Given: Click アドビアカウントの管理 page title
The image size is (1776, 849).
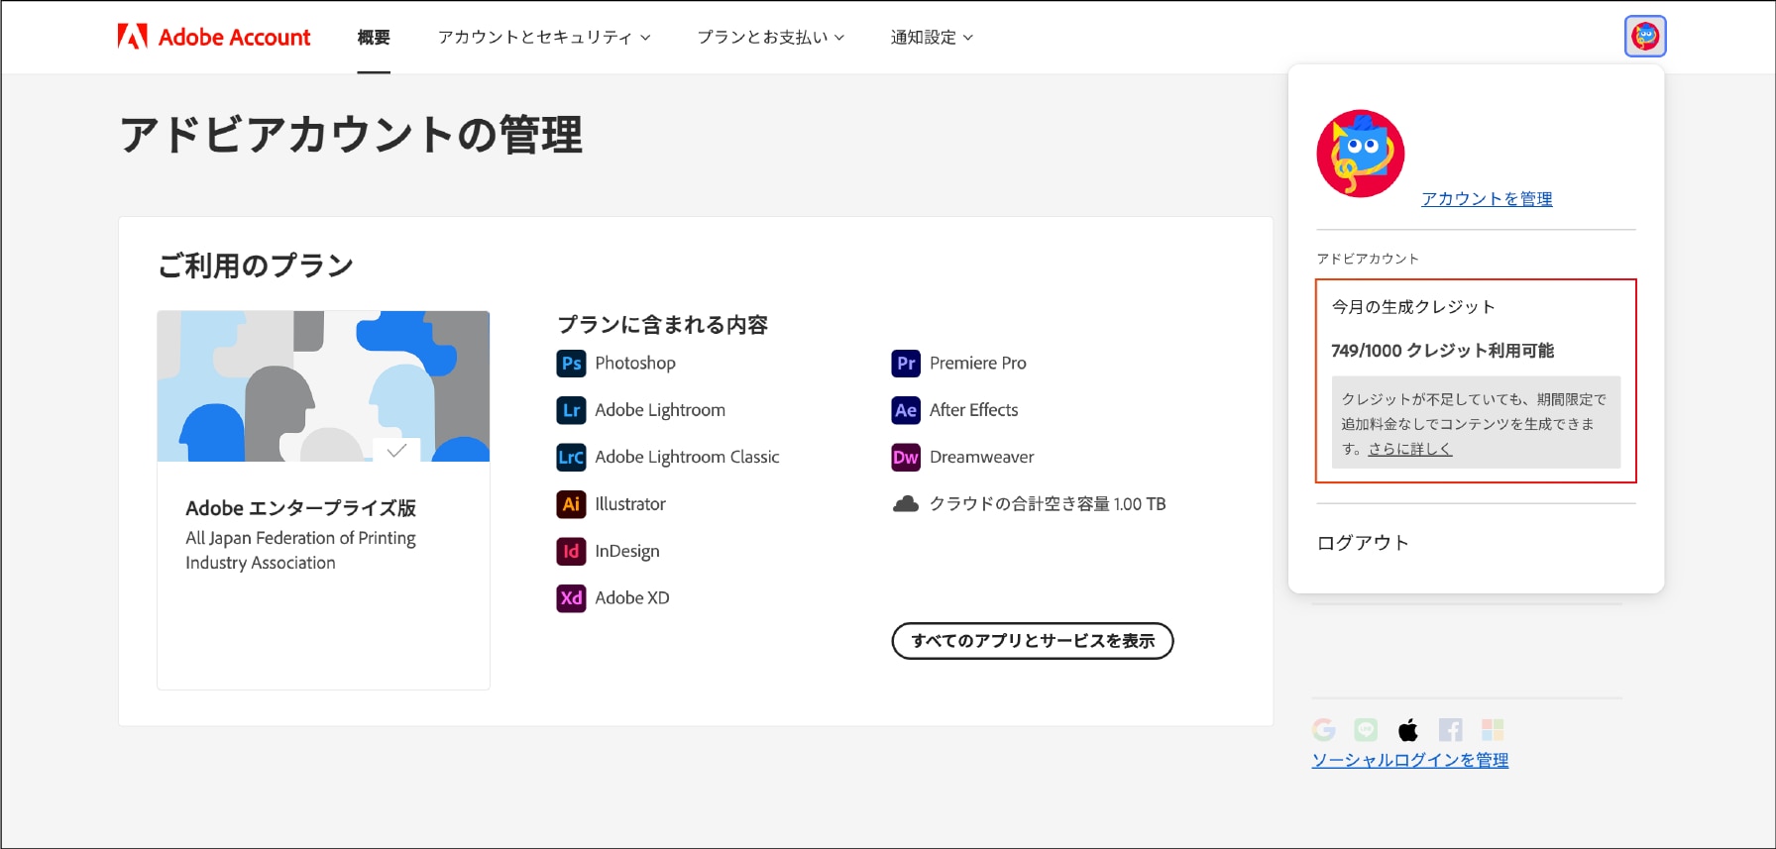Looking at the screenshot, I should (x=351, y=135).
